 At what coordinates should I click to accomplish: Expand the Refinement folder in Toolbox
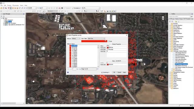[172, 69]
